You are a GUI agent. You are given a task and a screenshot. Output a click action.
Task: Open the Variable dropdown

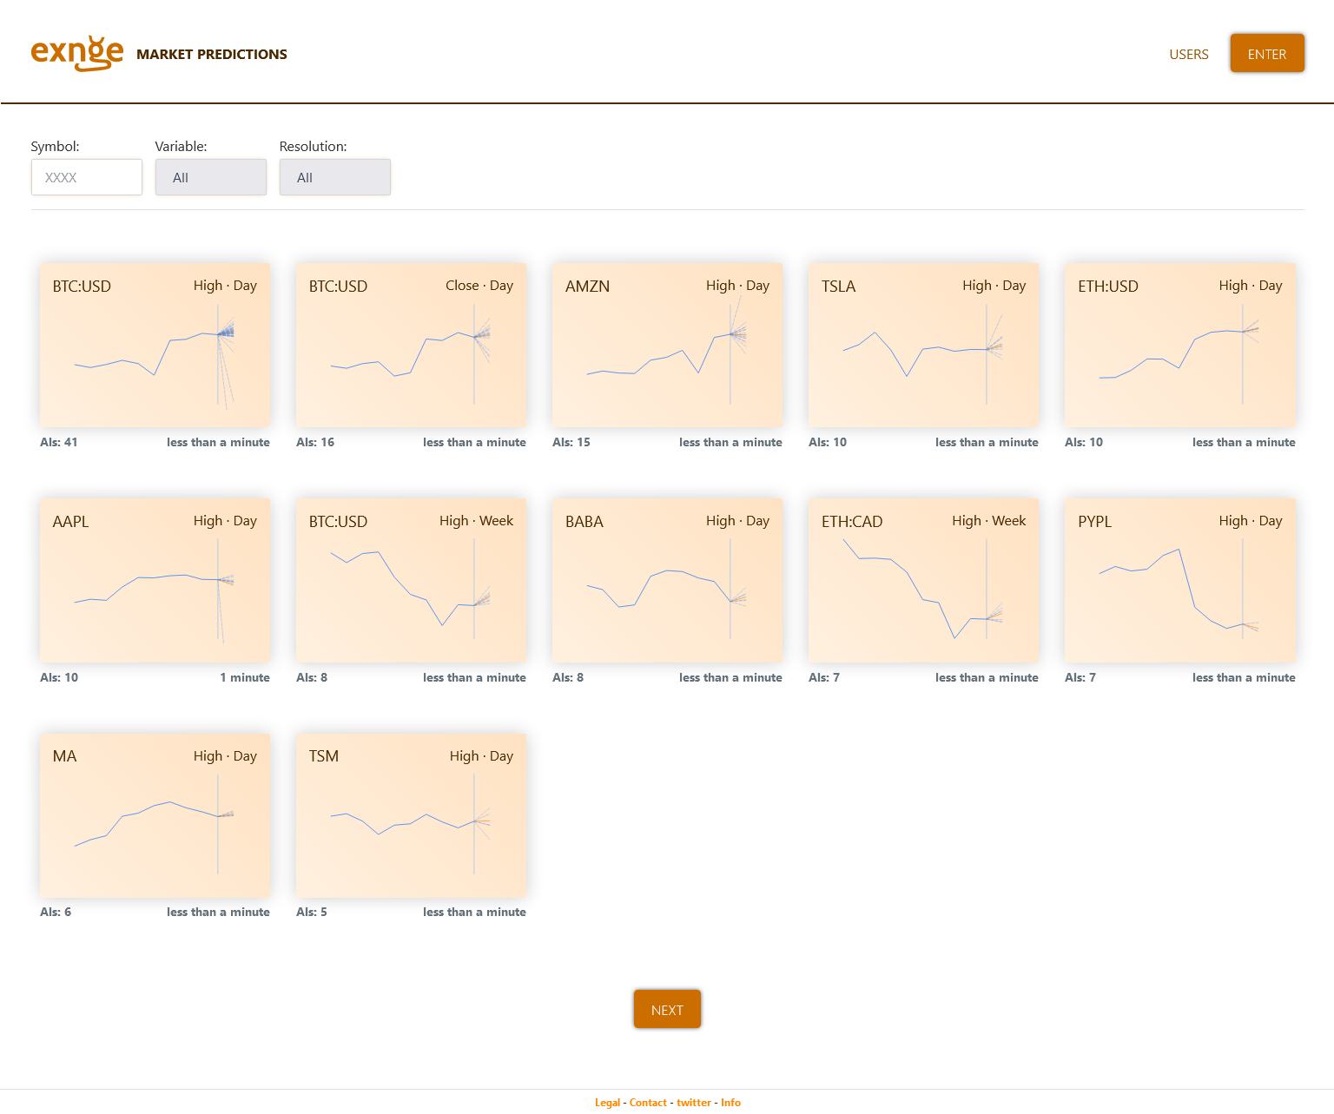[x=211, y=177]
